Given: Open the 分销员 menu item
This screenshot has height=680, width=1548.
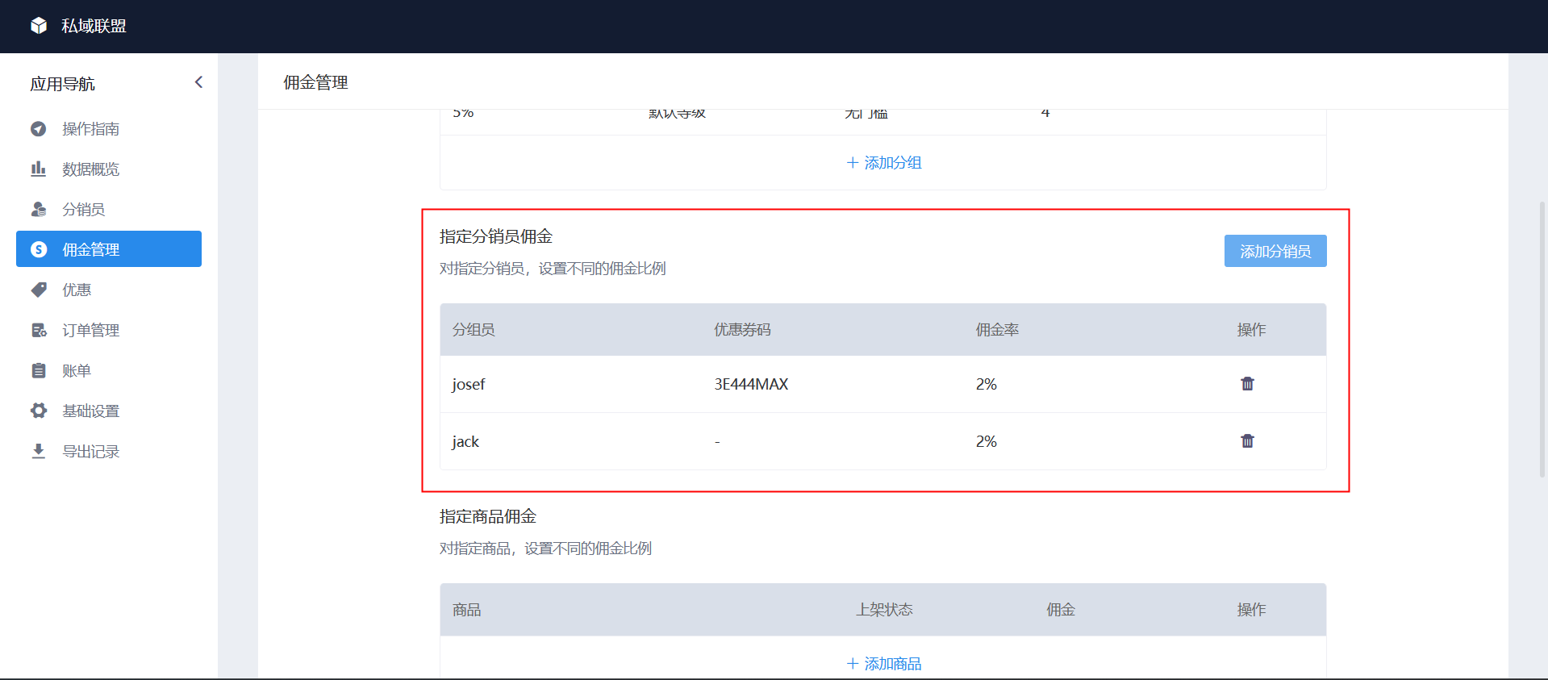Looking at the screenshot, I should (109, 209).
